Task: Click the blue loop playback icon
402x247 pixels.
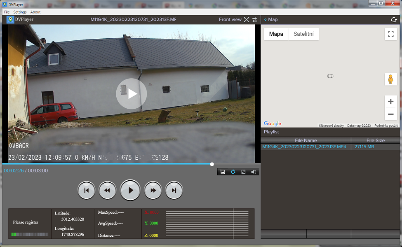Action: tap(233, 172)
